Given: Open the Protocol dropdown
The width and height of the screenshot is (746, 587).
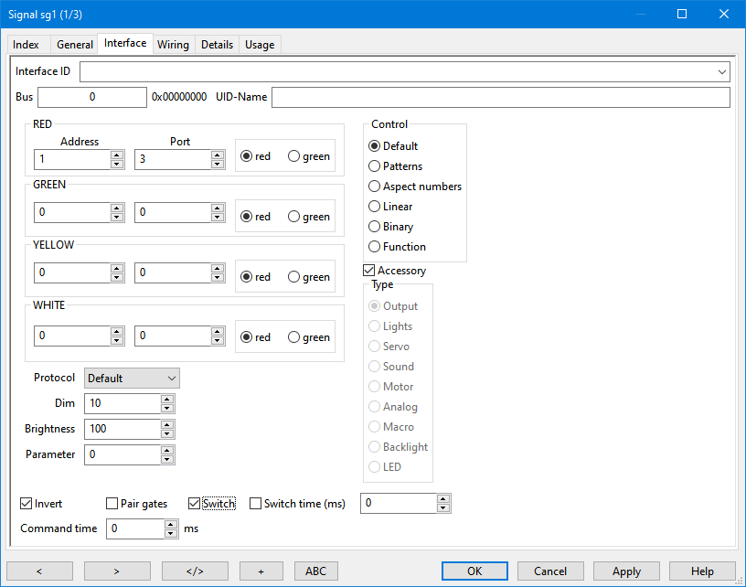Looking at the screenshot, I should [x=132, y=378].
